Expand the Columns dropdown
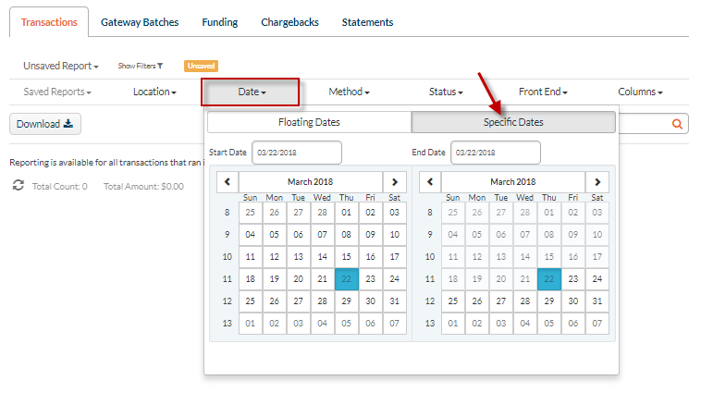 coord(640,92)
